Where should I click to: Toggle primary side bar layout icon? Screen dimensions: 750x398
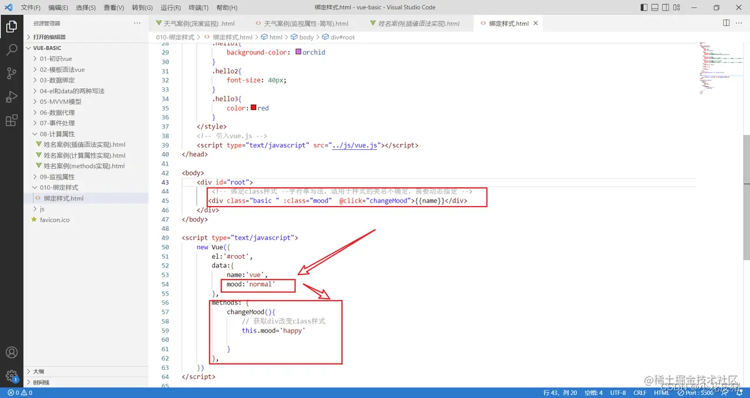point(645,8)
